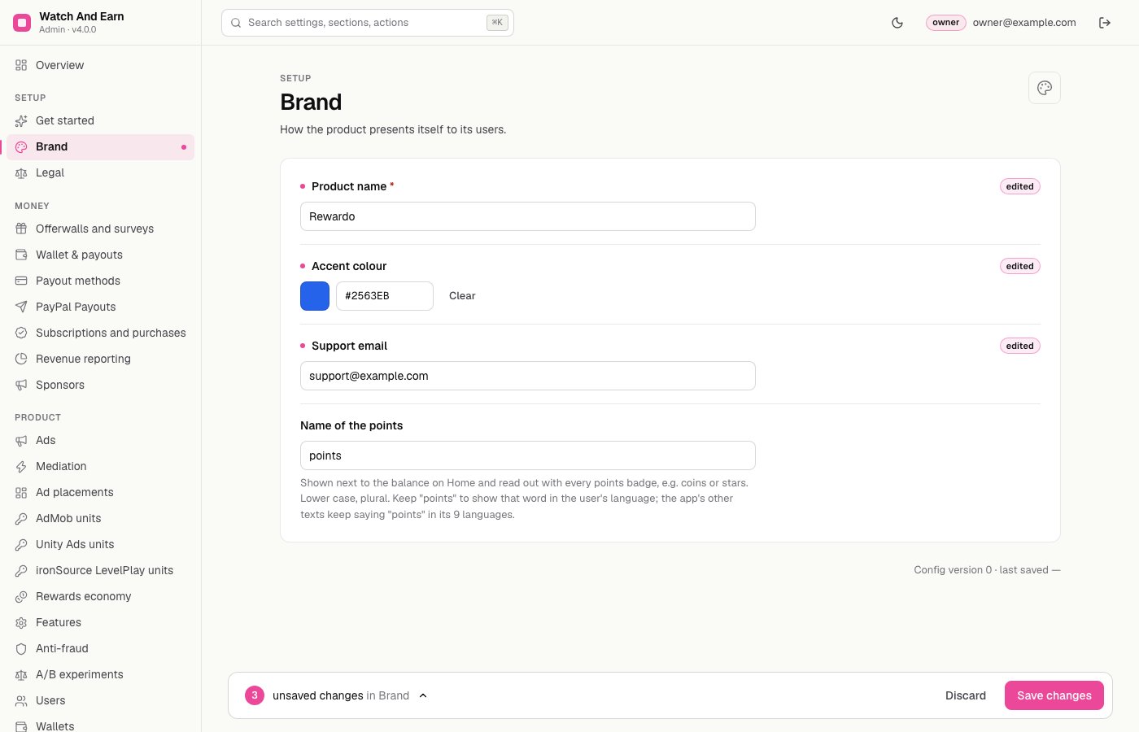Open the palette theme button
Screen dimensions: 1139x732
pyautogui.click(x=1045, y=88)
